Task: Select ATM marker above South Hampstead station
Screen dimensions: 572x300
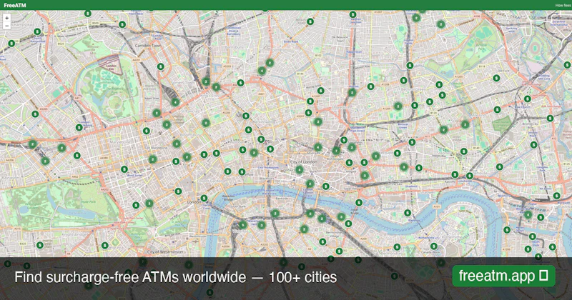Action: (37, 31)
